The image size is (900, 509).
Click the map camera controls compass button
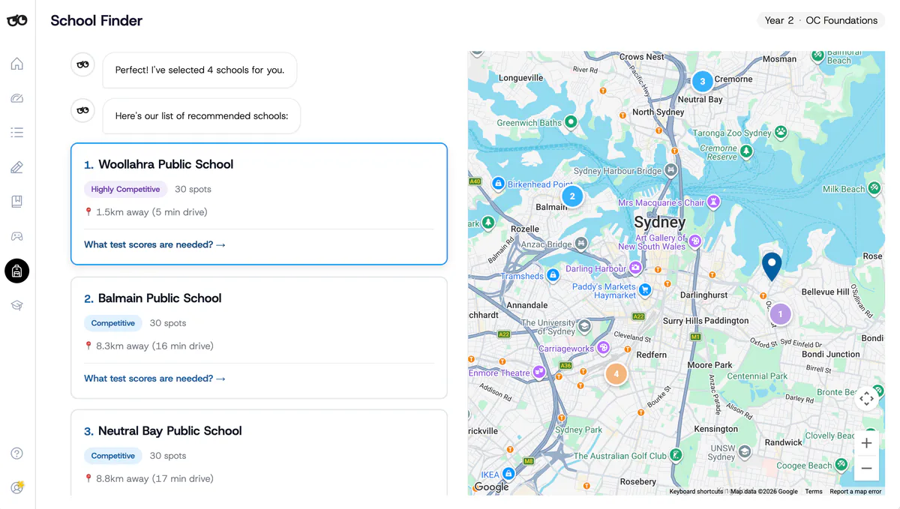(866, 398)
